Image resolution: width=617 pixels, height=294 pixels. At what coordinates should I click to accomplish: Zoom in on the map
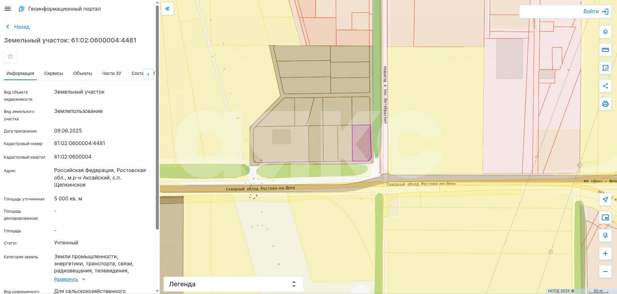coord(605,253)
